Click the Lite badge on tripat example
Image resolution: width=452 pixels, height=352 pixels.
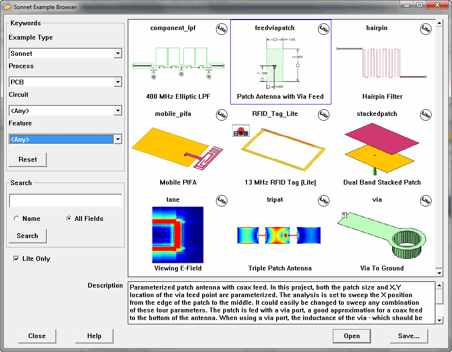point(323,200)
